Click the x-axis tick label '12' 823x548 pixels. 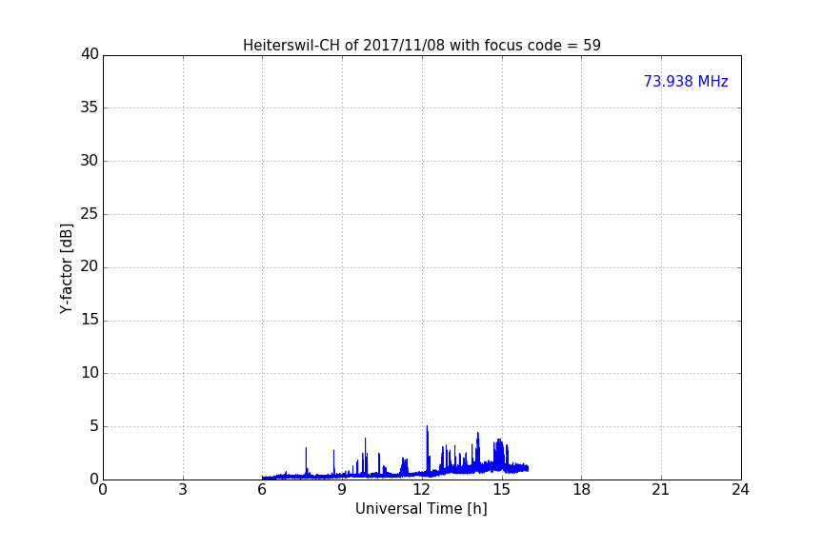(x=421, y=490)
